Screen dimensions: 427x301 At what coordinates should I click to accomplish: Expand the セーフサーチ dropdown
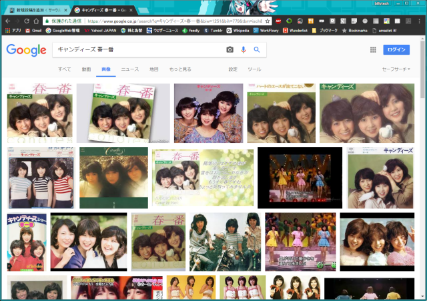396,69
